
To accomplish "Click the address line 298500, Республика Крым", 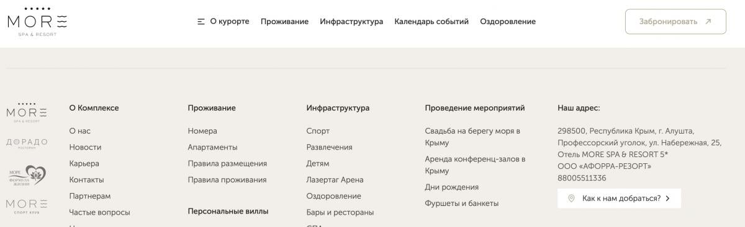I will (626, 131).
